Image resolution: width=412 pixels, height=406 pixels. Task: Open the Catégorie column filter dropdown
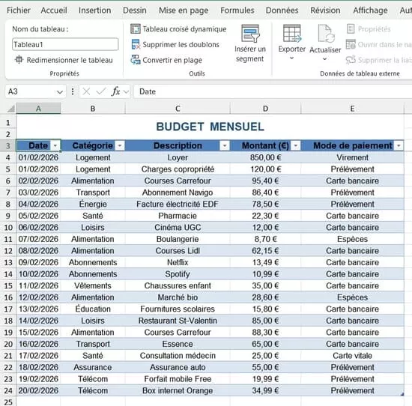tap(120, 145)
